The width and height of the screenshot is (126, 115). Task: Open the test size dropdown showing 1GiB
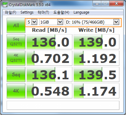tap(51, 22)
